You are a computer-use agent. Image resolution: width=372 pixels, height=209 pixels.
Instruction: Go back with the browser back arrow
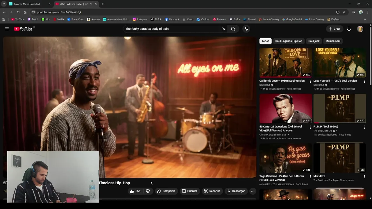(4, 12)
